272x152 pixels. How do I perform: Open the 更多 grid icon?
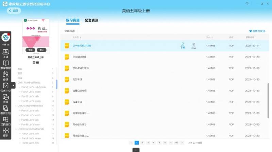[x=5, y=132]
